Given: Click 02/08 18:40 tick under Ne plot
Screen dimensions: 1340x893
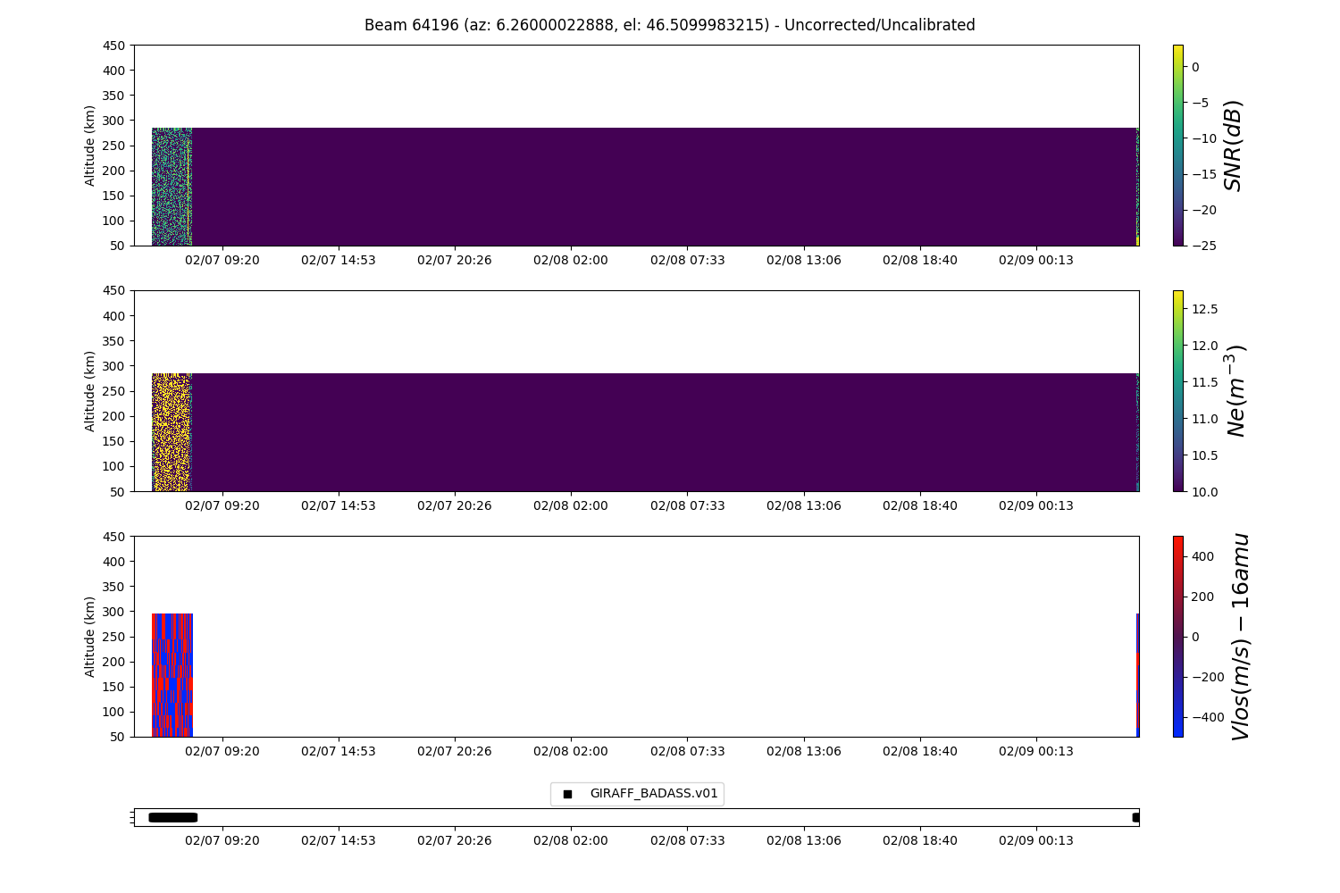Looking at the screenshot, I should [x=920, y=505].
